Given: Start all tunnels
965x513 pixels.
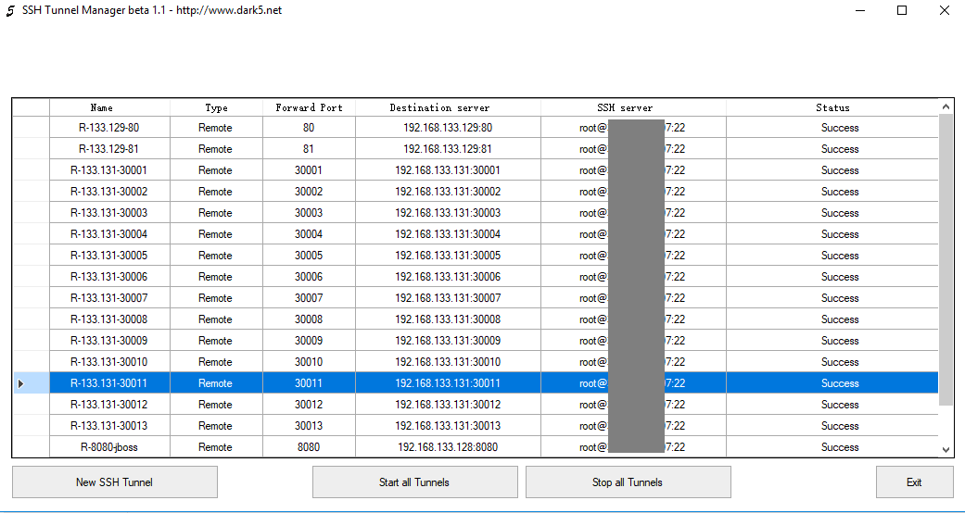Looking at the screenshot, I should (x=414, y=482).
